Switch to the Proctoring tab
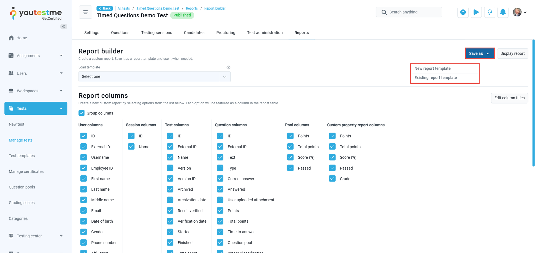Image resolution: width=535 pixels, height=253 pixels. (x=226, y=33)
